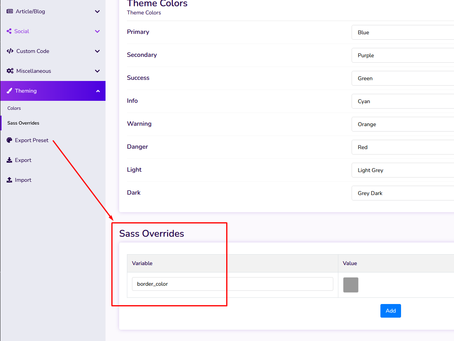The height and width of the screenshot is (341, 454).
Task: Click the grey border_color value swatch
Action: pyautogui.click(x=351, y=285)
